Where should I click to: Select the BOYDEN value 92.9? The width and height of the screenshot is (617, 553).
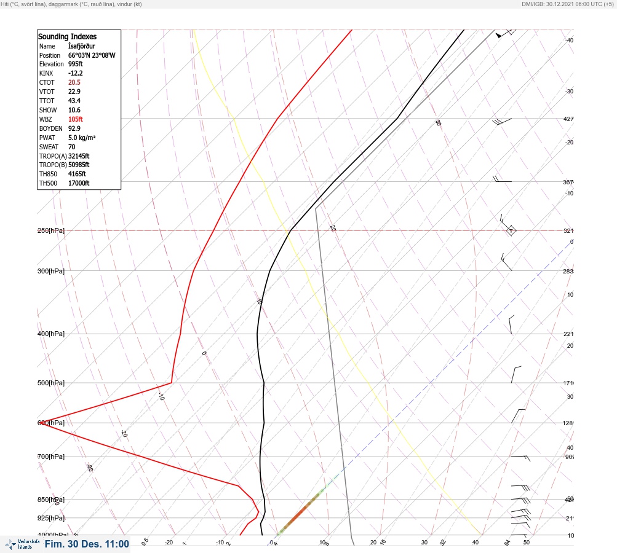(x=74, y=128)
